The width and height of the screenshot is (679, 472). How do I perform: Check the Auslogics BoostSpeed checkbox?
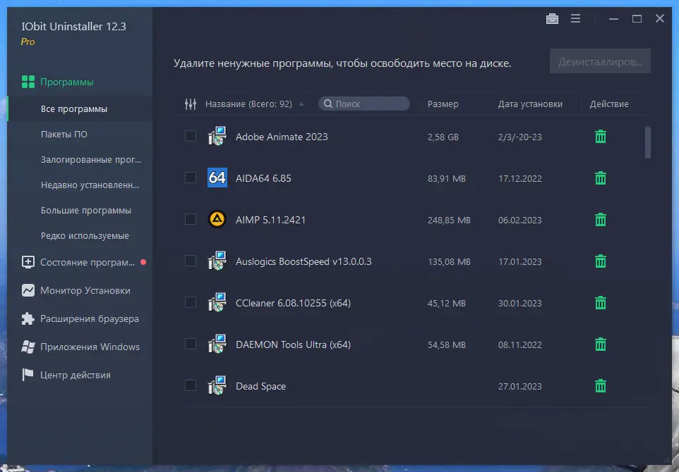coord(191,261)
